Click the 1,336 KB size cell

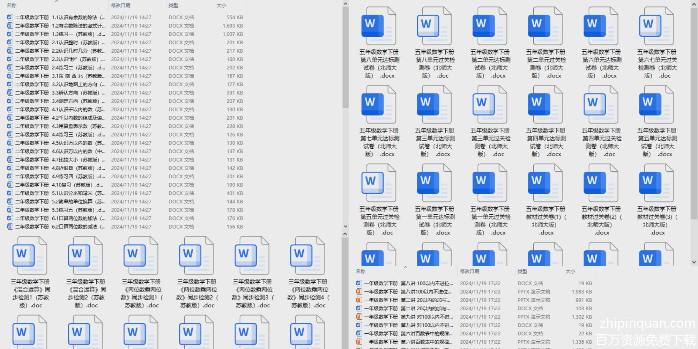click(582, 342)
